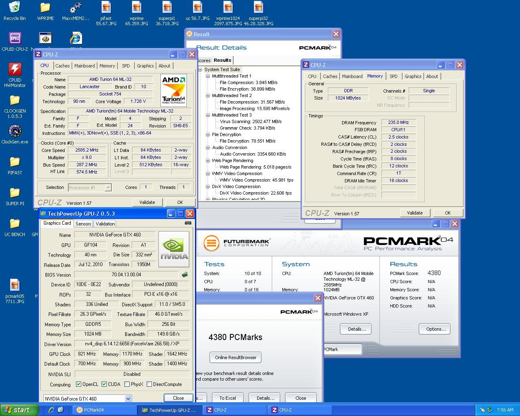Viewport: 520px width, 416px height.
Task: Open the Validation tab in GPU-Z
Action: point(105,224)
